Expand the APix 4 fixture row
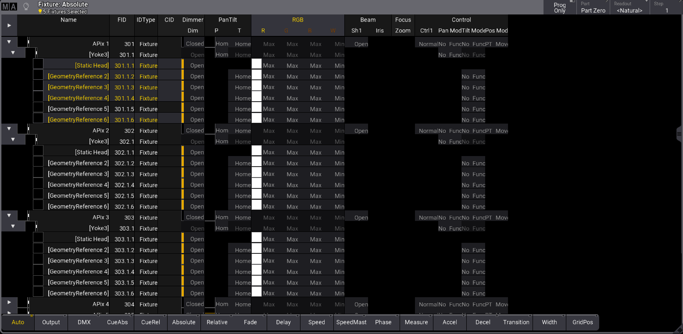Viewport: 683px width, 334px height. (x=9, y=302)
